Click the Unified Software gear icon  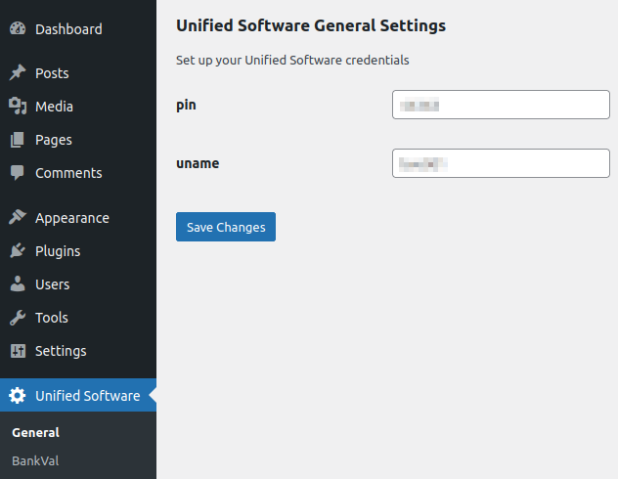(18, 395)
